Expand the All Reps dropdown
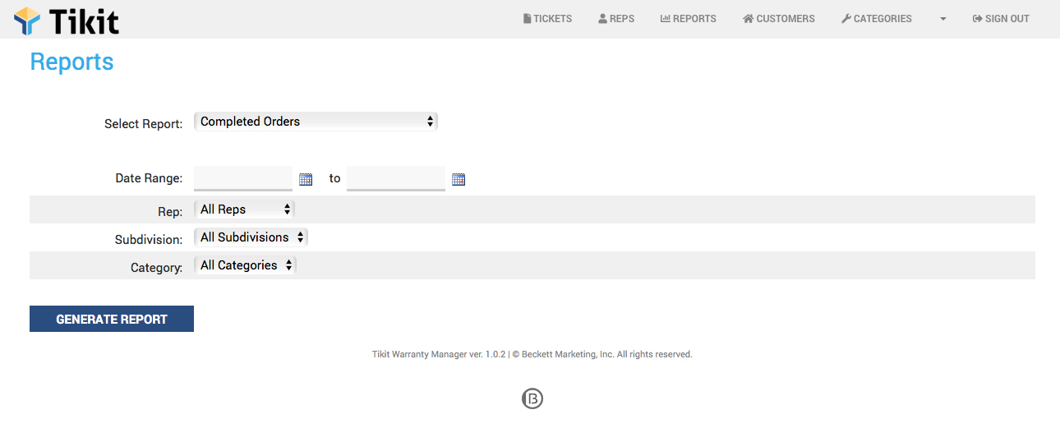The width and height of the screenshot is (1060, 428). click(244, 209)
